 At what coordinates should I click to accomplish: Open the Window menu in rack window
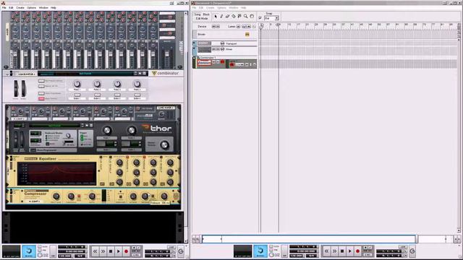pos(43,8)
